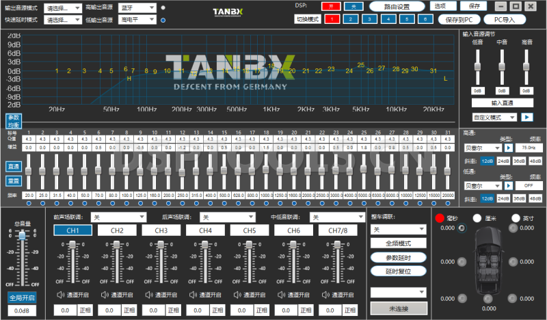Click the 延时复位 button
547x320 pixels.
click(399, 271)
